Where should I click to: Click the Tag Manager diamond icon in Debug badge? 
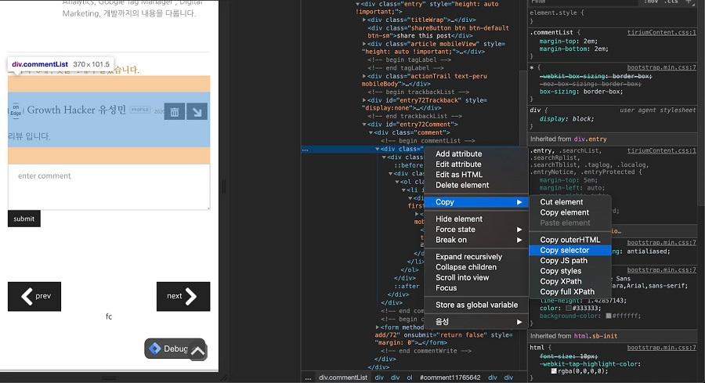point(154,349)
